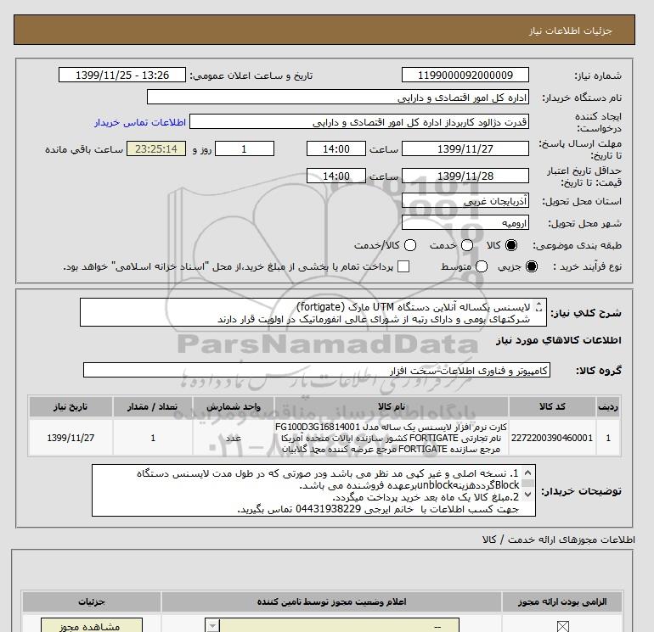
Task: Click the اطلاعات مجوزهای ارائه خدمت heading
Action: click(559, 540)
